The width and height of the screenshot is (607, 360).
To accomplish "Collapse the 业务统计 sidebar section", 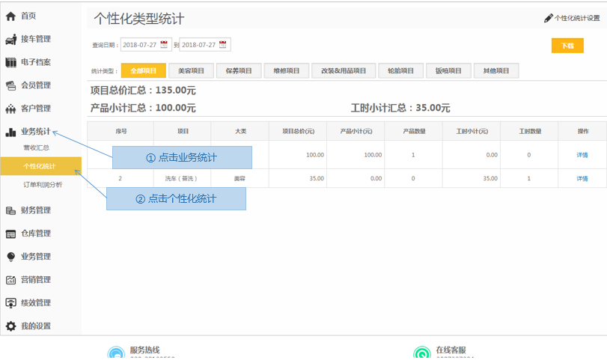I will coord(35,132).
